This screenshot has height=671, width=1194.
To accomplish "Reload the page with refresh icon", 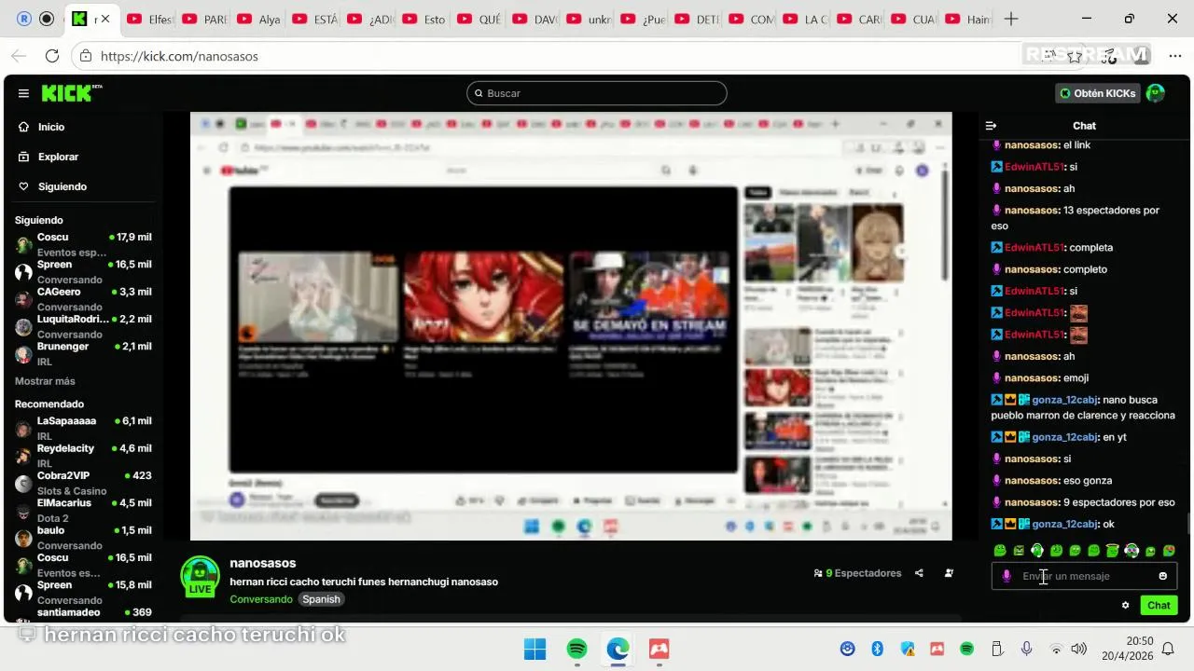I will (52, 56).
